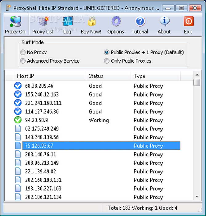
Task: Click page icon for 208.96.213.149
Action: click(x=18, y=163)
